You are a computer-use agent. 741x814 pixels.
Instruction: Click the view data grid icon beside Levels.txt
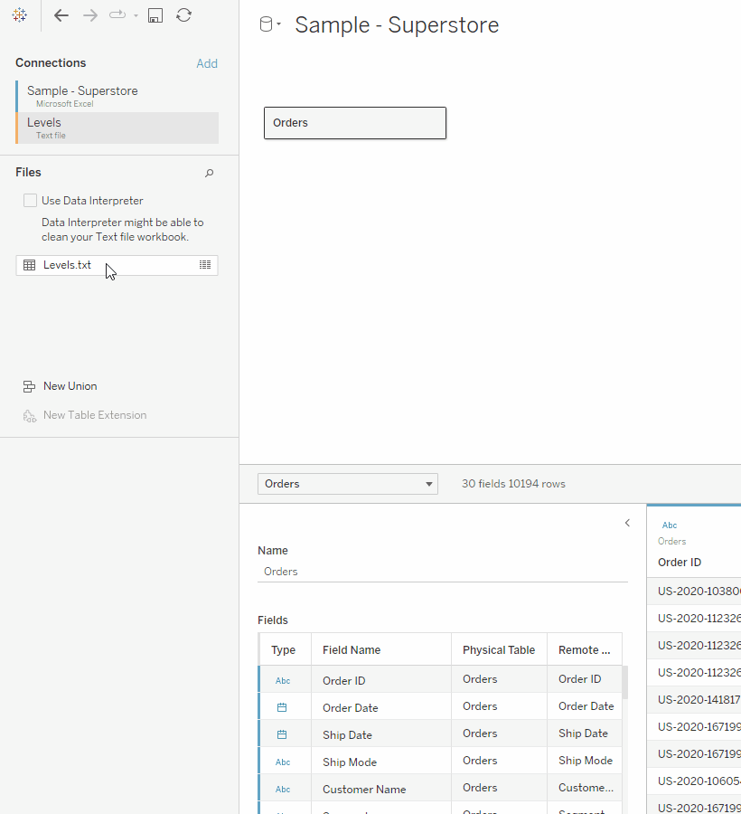pyautogui.click(x=205, y=264)
